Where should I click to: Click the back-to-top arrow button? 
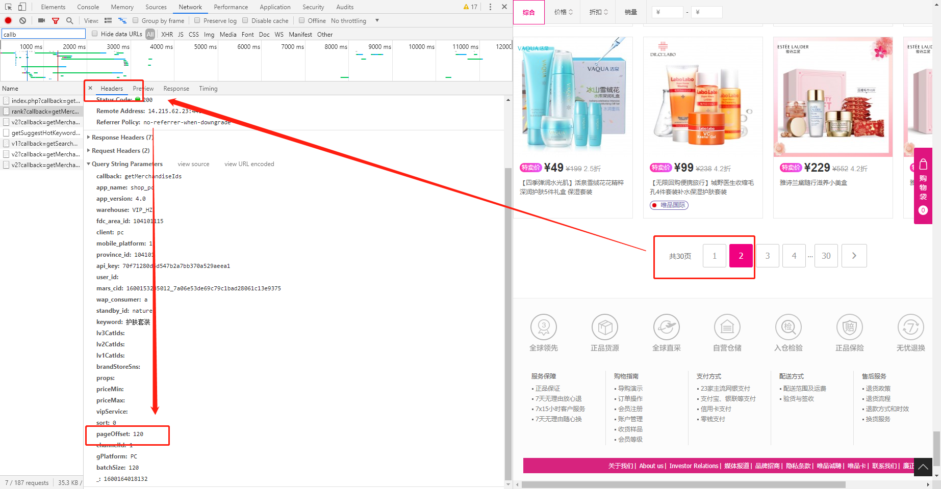pos(923,467)
